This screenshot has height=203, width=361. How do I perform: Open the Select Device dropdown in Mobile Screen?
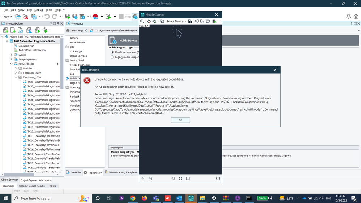pyautogui.click(x=176, y=21)
